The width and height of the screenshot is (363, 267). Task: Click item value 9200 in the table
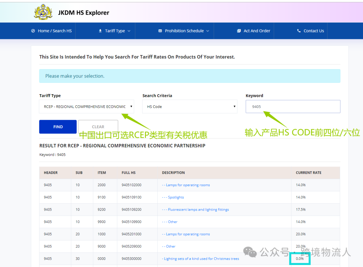click(102, 210)
